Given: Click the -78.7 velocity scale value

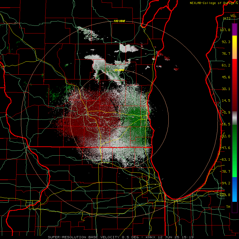Looking at the screenshot, I should pos(225,172).
